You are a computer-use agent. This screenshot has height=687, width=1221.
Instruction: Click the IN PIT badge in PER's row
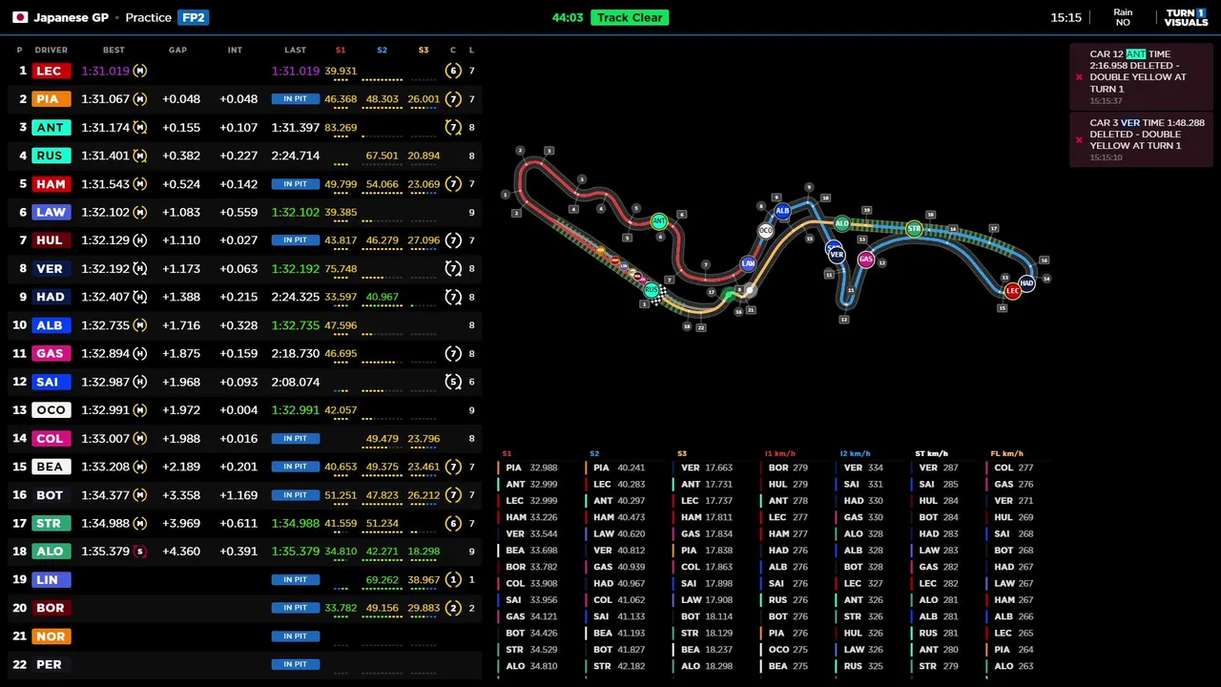pyautogui.click(x=295, y=664)
